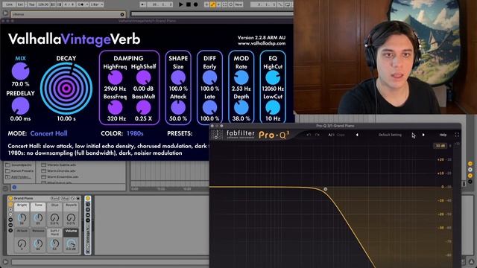Adjust the Mod Rate knob
This screenshot has width=477, height=268.
coord(241,77)
